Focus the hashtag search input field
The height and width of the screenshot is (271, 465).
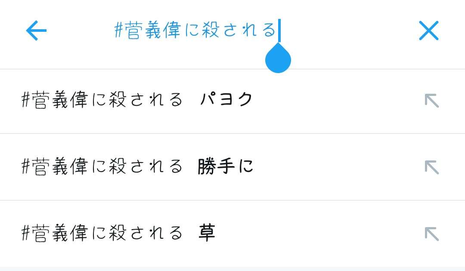(x=233, y=31)
